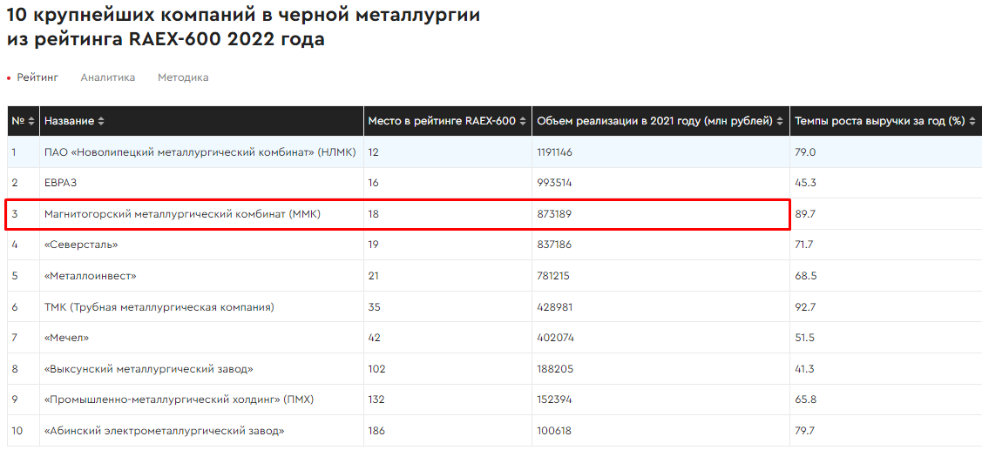This screenshot has width=982, height=450.
Task: Click RAEX-600 rank 102 cell
Action: pyautogui.click(x=376, y=369)
